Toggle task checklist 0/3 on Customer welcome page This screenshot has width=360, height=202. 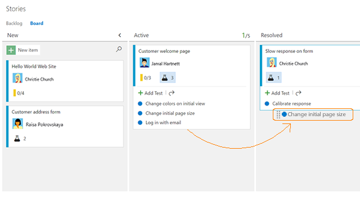(x=145, y=78)
